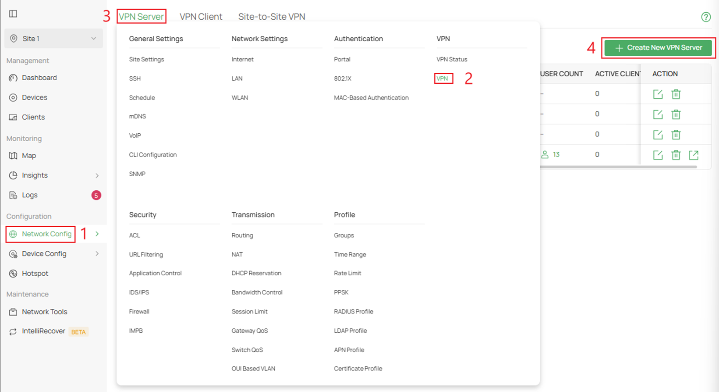The height and width of the screenshot is (392, 719).
Task: Click the Site 1 location pin icon
Action: (x=14, y=39)
